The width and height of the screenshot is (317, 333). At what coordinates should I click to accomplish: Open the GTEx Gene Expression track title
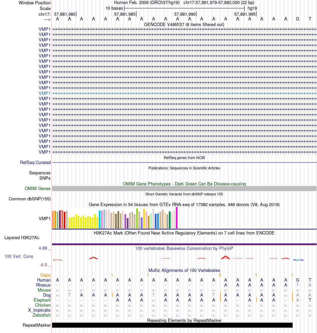click(184, 205)
